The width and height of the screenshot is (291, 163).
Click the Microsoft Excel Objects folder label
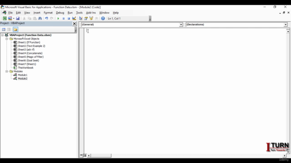[x=26, y=38]
